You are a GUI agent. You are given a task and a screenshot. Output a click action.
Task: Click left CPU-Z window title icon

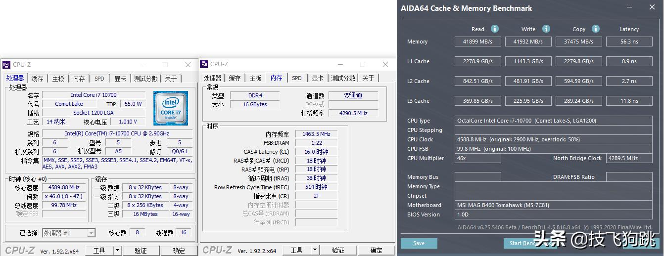pos(6,65)
